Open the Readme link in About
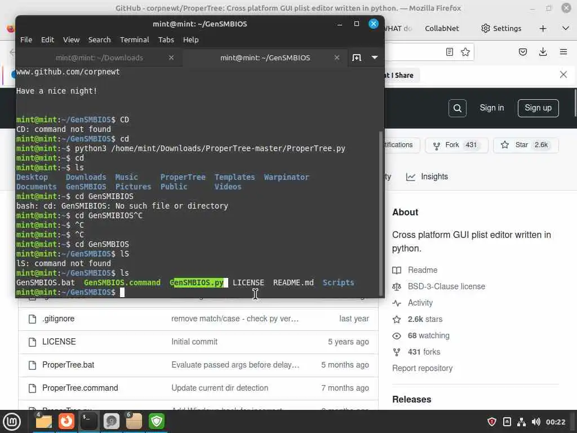 (423, 270)
